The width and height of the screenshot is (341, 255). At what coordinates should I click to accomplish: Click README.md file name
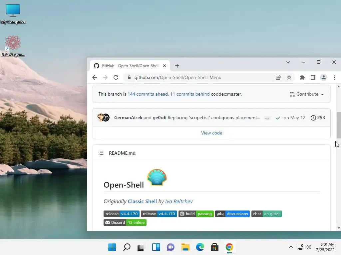tap(122, 153)
